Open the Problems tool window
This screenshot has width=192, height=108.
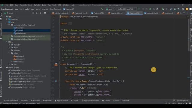[x=35, y=100]
